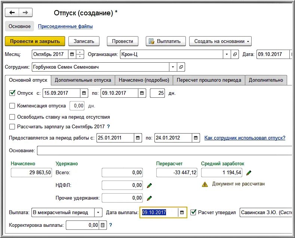Open Дополнительно tab

[x=266, y=80]
